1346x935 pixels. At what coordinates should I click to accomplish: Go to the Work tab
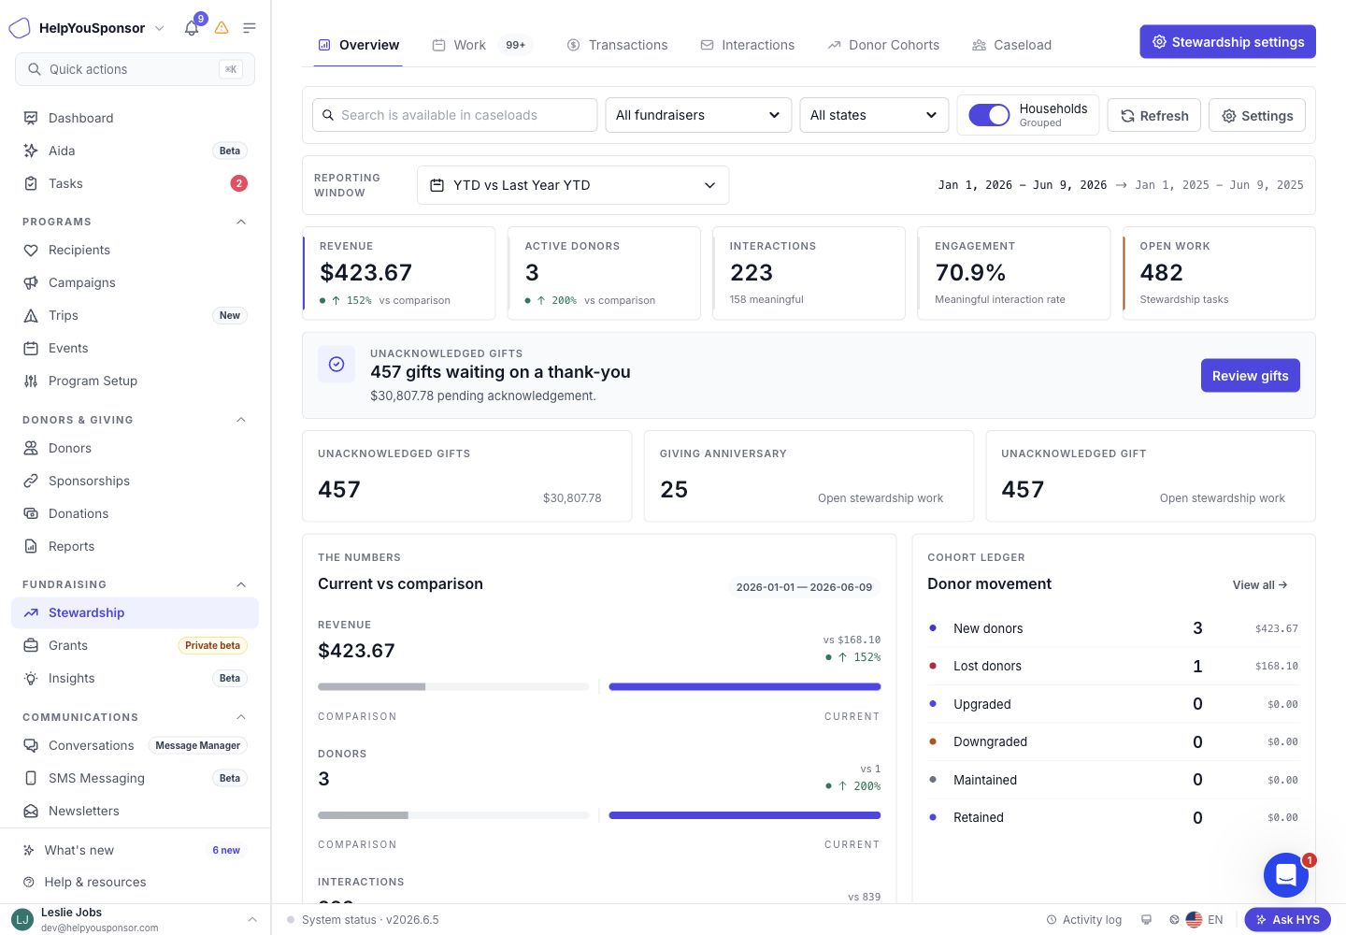pos(480,45)
